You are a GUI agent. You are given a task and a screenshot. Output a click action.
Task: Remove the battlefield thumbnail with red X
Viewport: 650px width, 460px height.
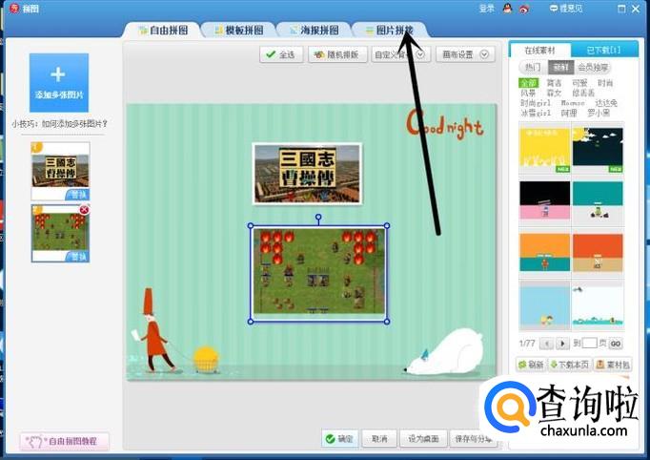pyautogui.click(x=84, y=210)
